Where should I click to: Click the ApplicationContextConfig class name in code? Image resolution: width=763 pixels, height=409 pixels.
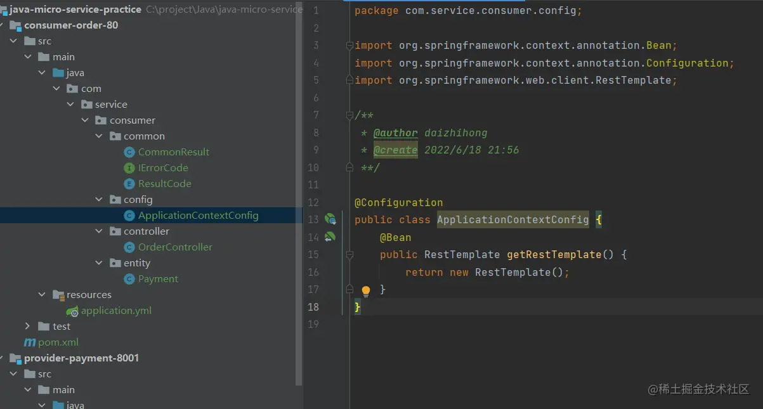(513, 220)
